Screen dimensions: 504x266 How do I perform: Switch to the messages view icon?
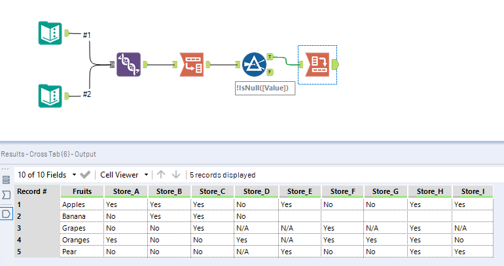click(x=6, y=180)
